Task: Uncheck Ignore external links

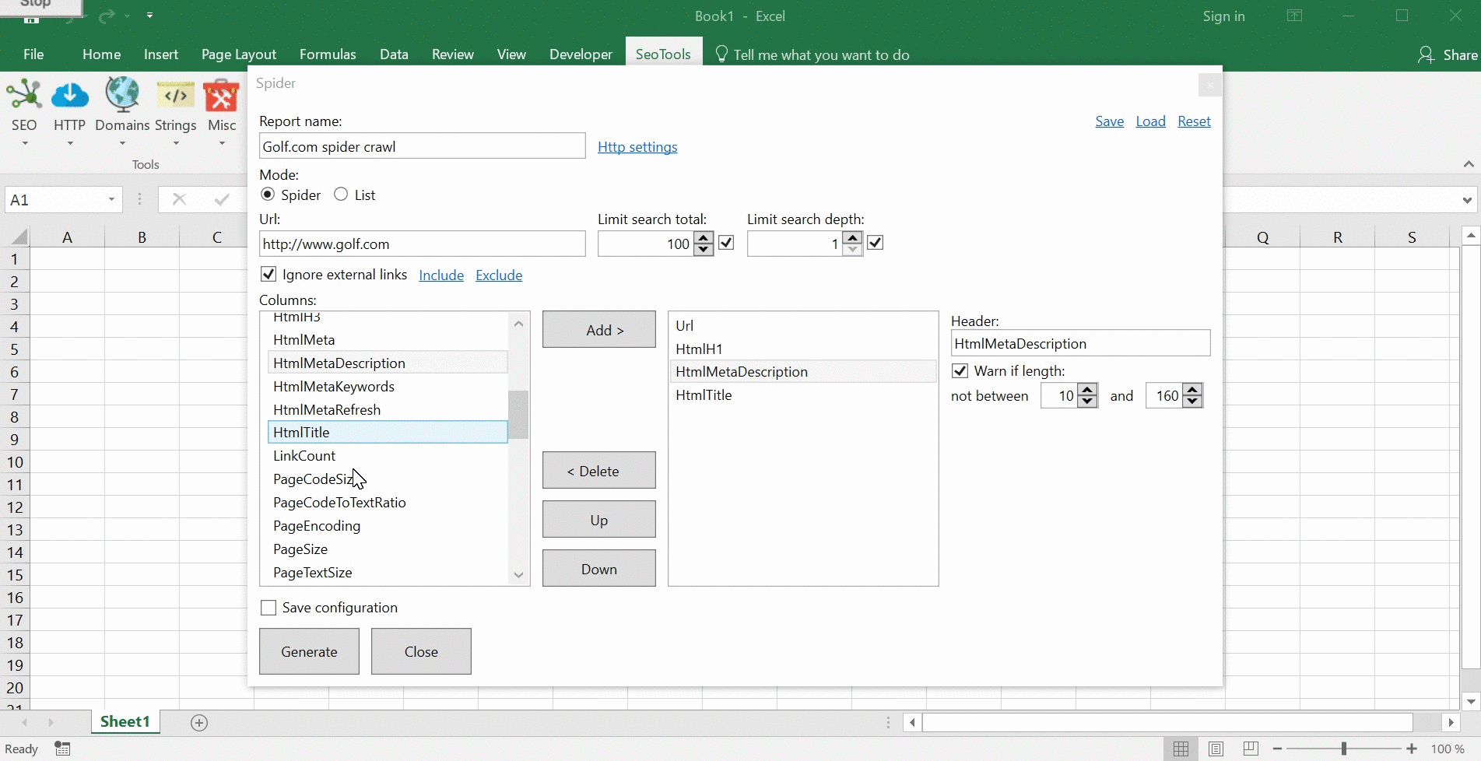Action: 268,274
